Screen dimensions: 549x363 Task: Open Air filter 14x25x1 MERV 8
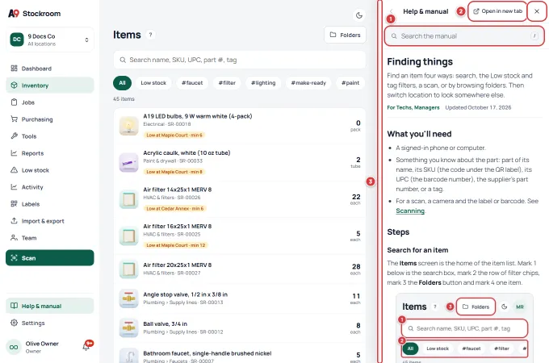240,199
